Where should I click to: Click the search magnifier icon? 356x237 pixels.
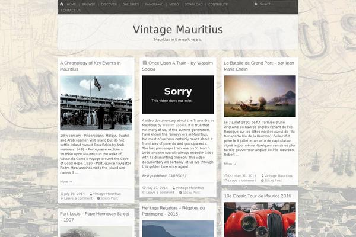tap(256, 4)
